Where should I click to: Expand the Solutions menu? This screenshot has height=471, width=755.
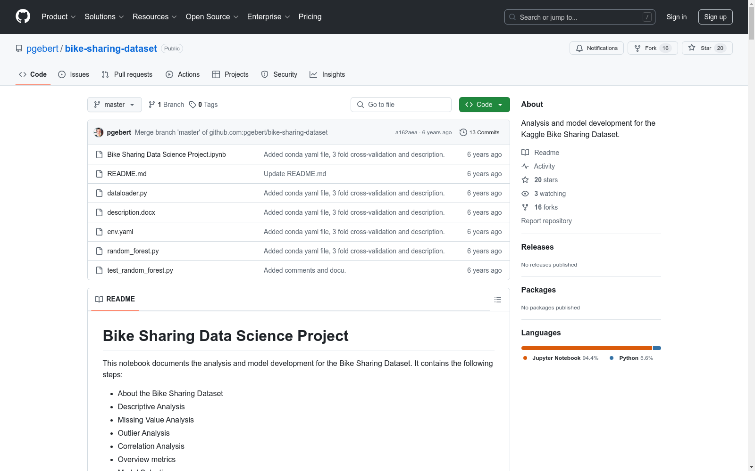(x=104, y=16)
